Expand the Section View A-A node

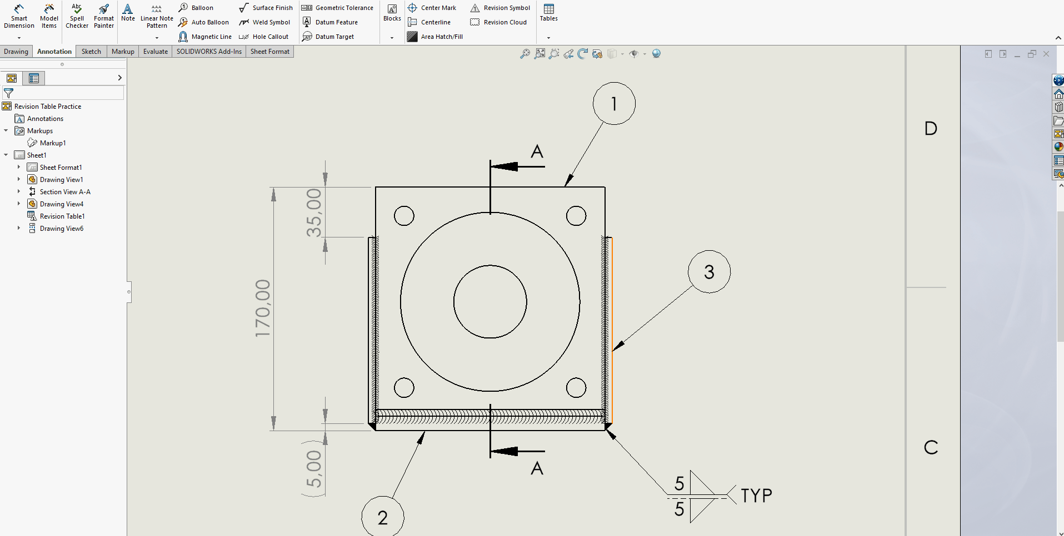(x=18, y=191)
